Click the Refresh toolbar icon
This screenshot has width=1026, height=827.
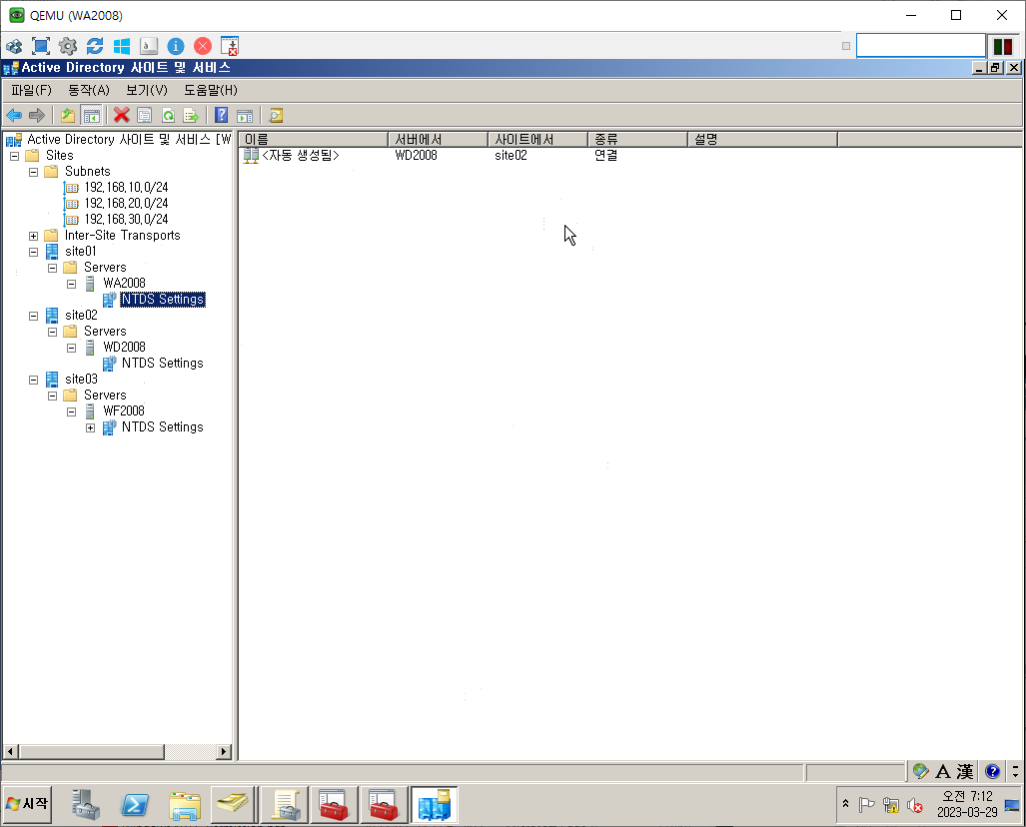pyautogui.click(x=168, y=116)
